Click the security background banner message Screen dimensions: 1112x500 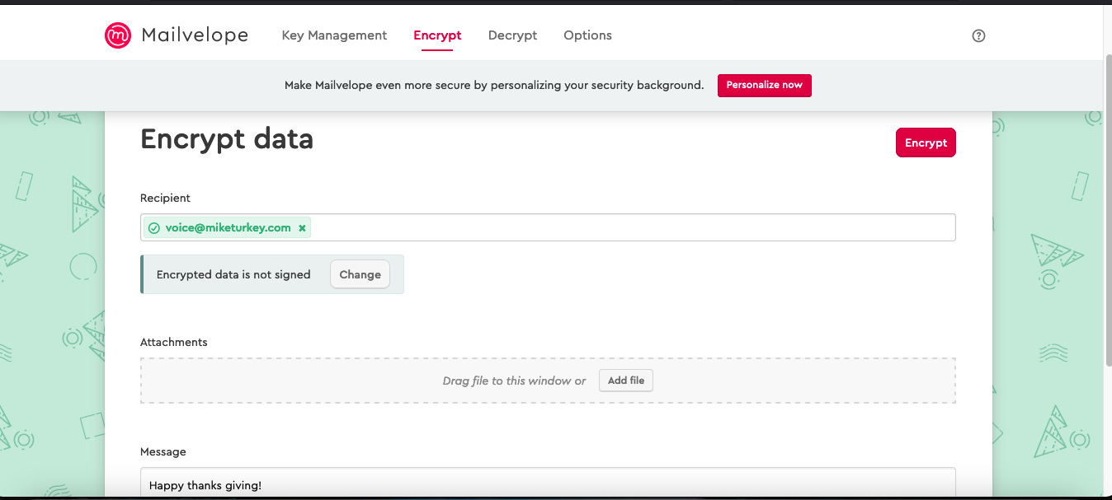[494, 86]
